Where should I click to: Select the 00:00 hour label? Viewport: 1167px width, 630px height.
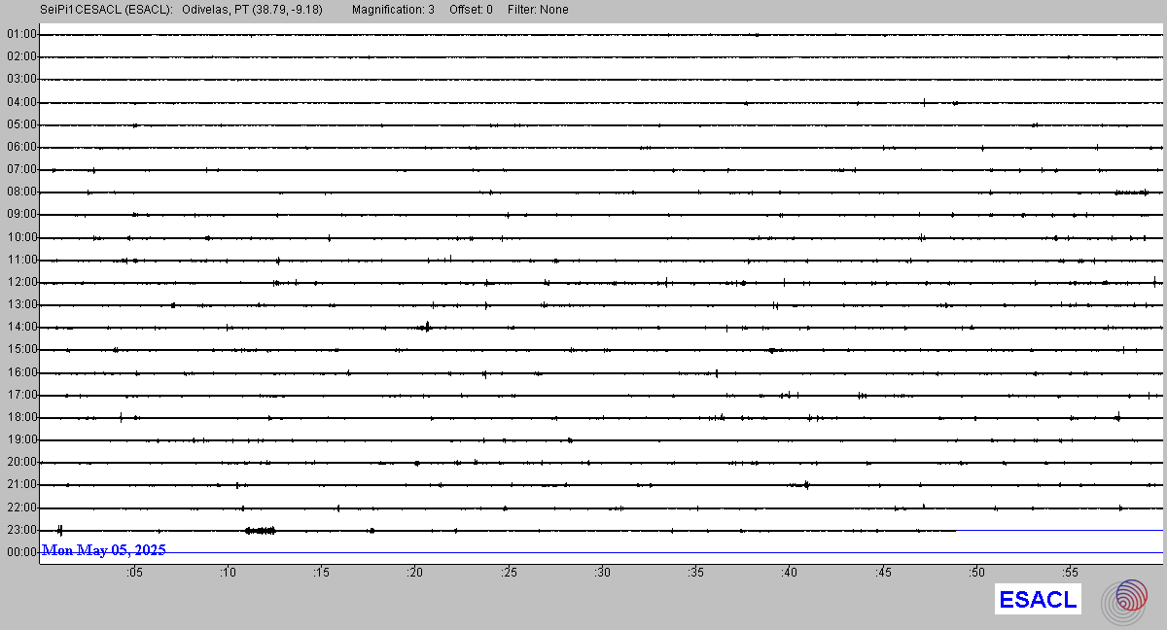pos(21,552)
